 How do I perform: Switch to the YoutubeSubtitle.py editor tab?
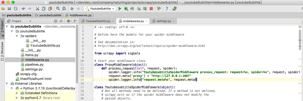[98, 21]
